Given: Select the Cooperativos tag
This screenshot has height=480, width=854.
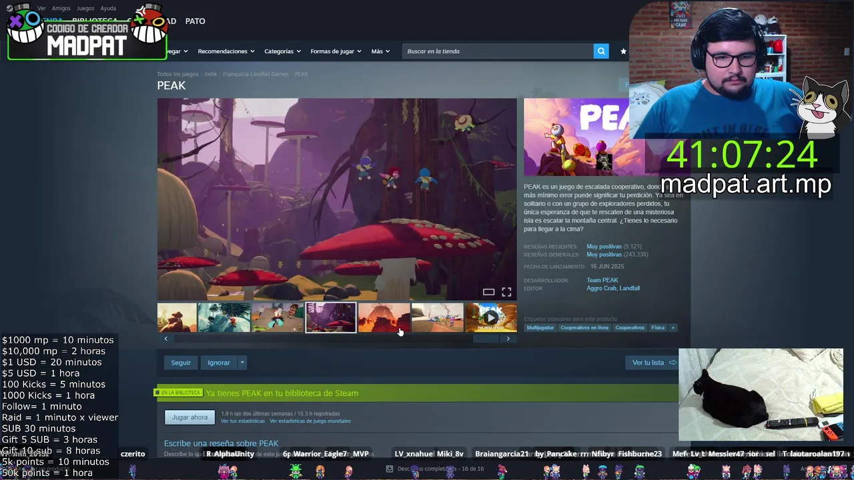Looking at the screenshot, I should pyautogui.click(x=630, y=328).
